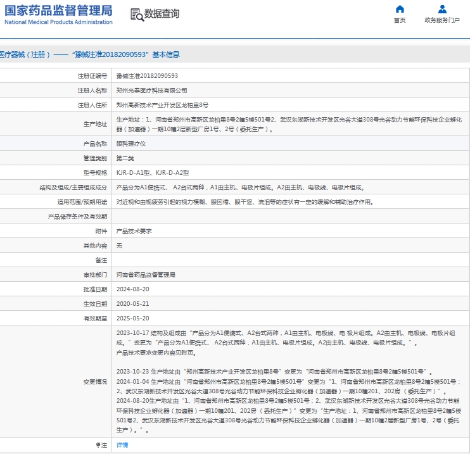Image resolution: width=470 pixels, height=454 pixels.
Task: Click the 适用范围/预期用途 row label
Action: (82, 202)
